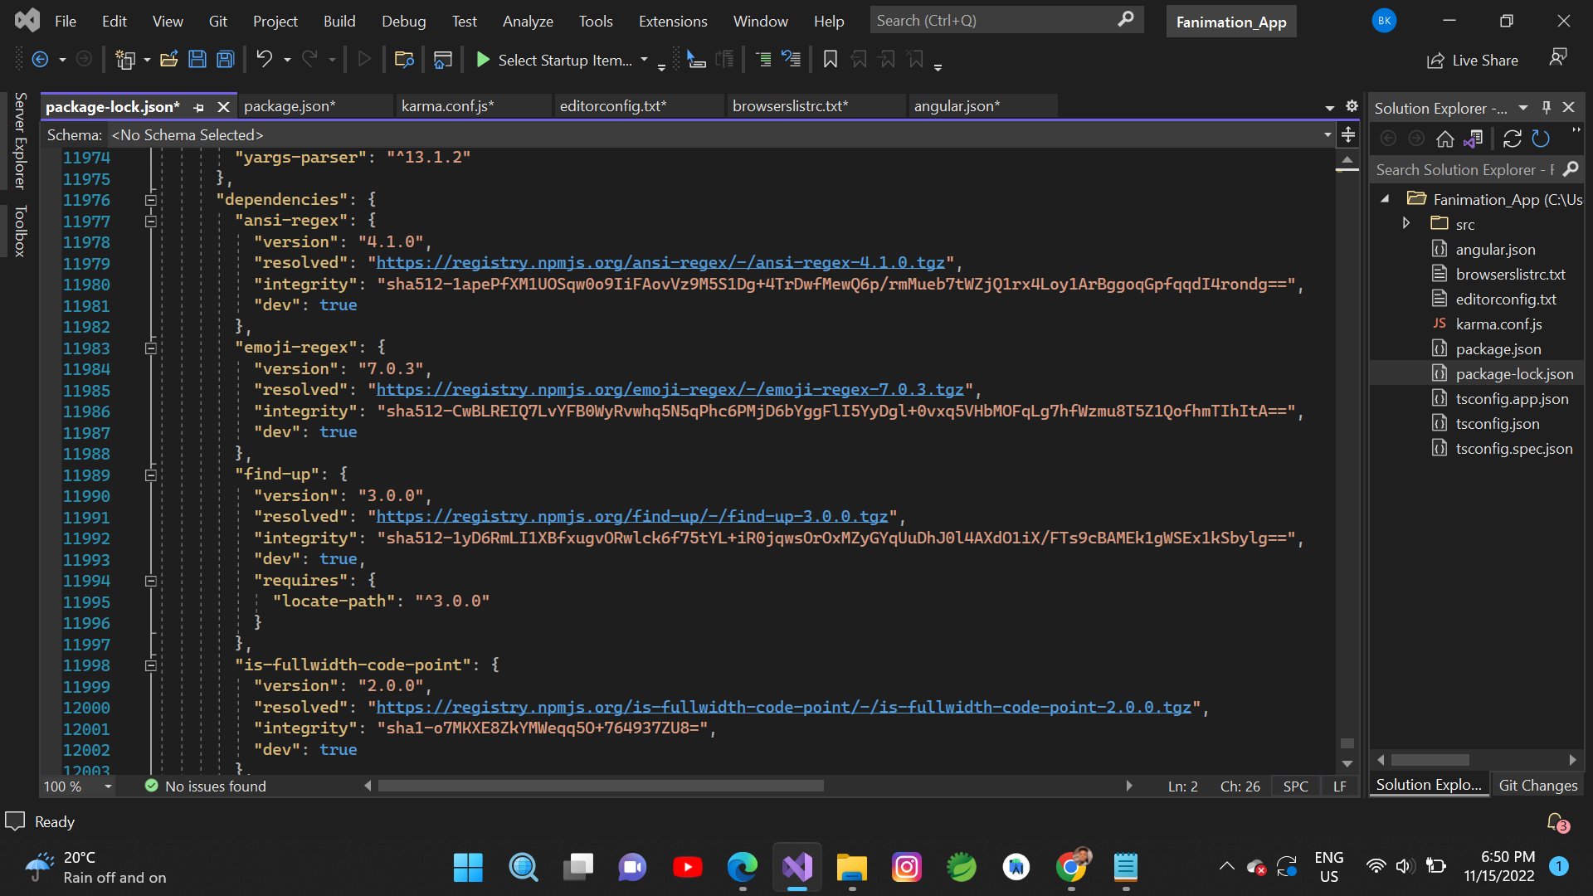Toggle auto-hide pin on Solution Explorer
Viewport: 1593px width, 896px height.
(1546, 107)
